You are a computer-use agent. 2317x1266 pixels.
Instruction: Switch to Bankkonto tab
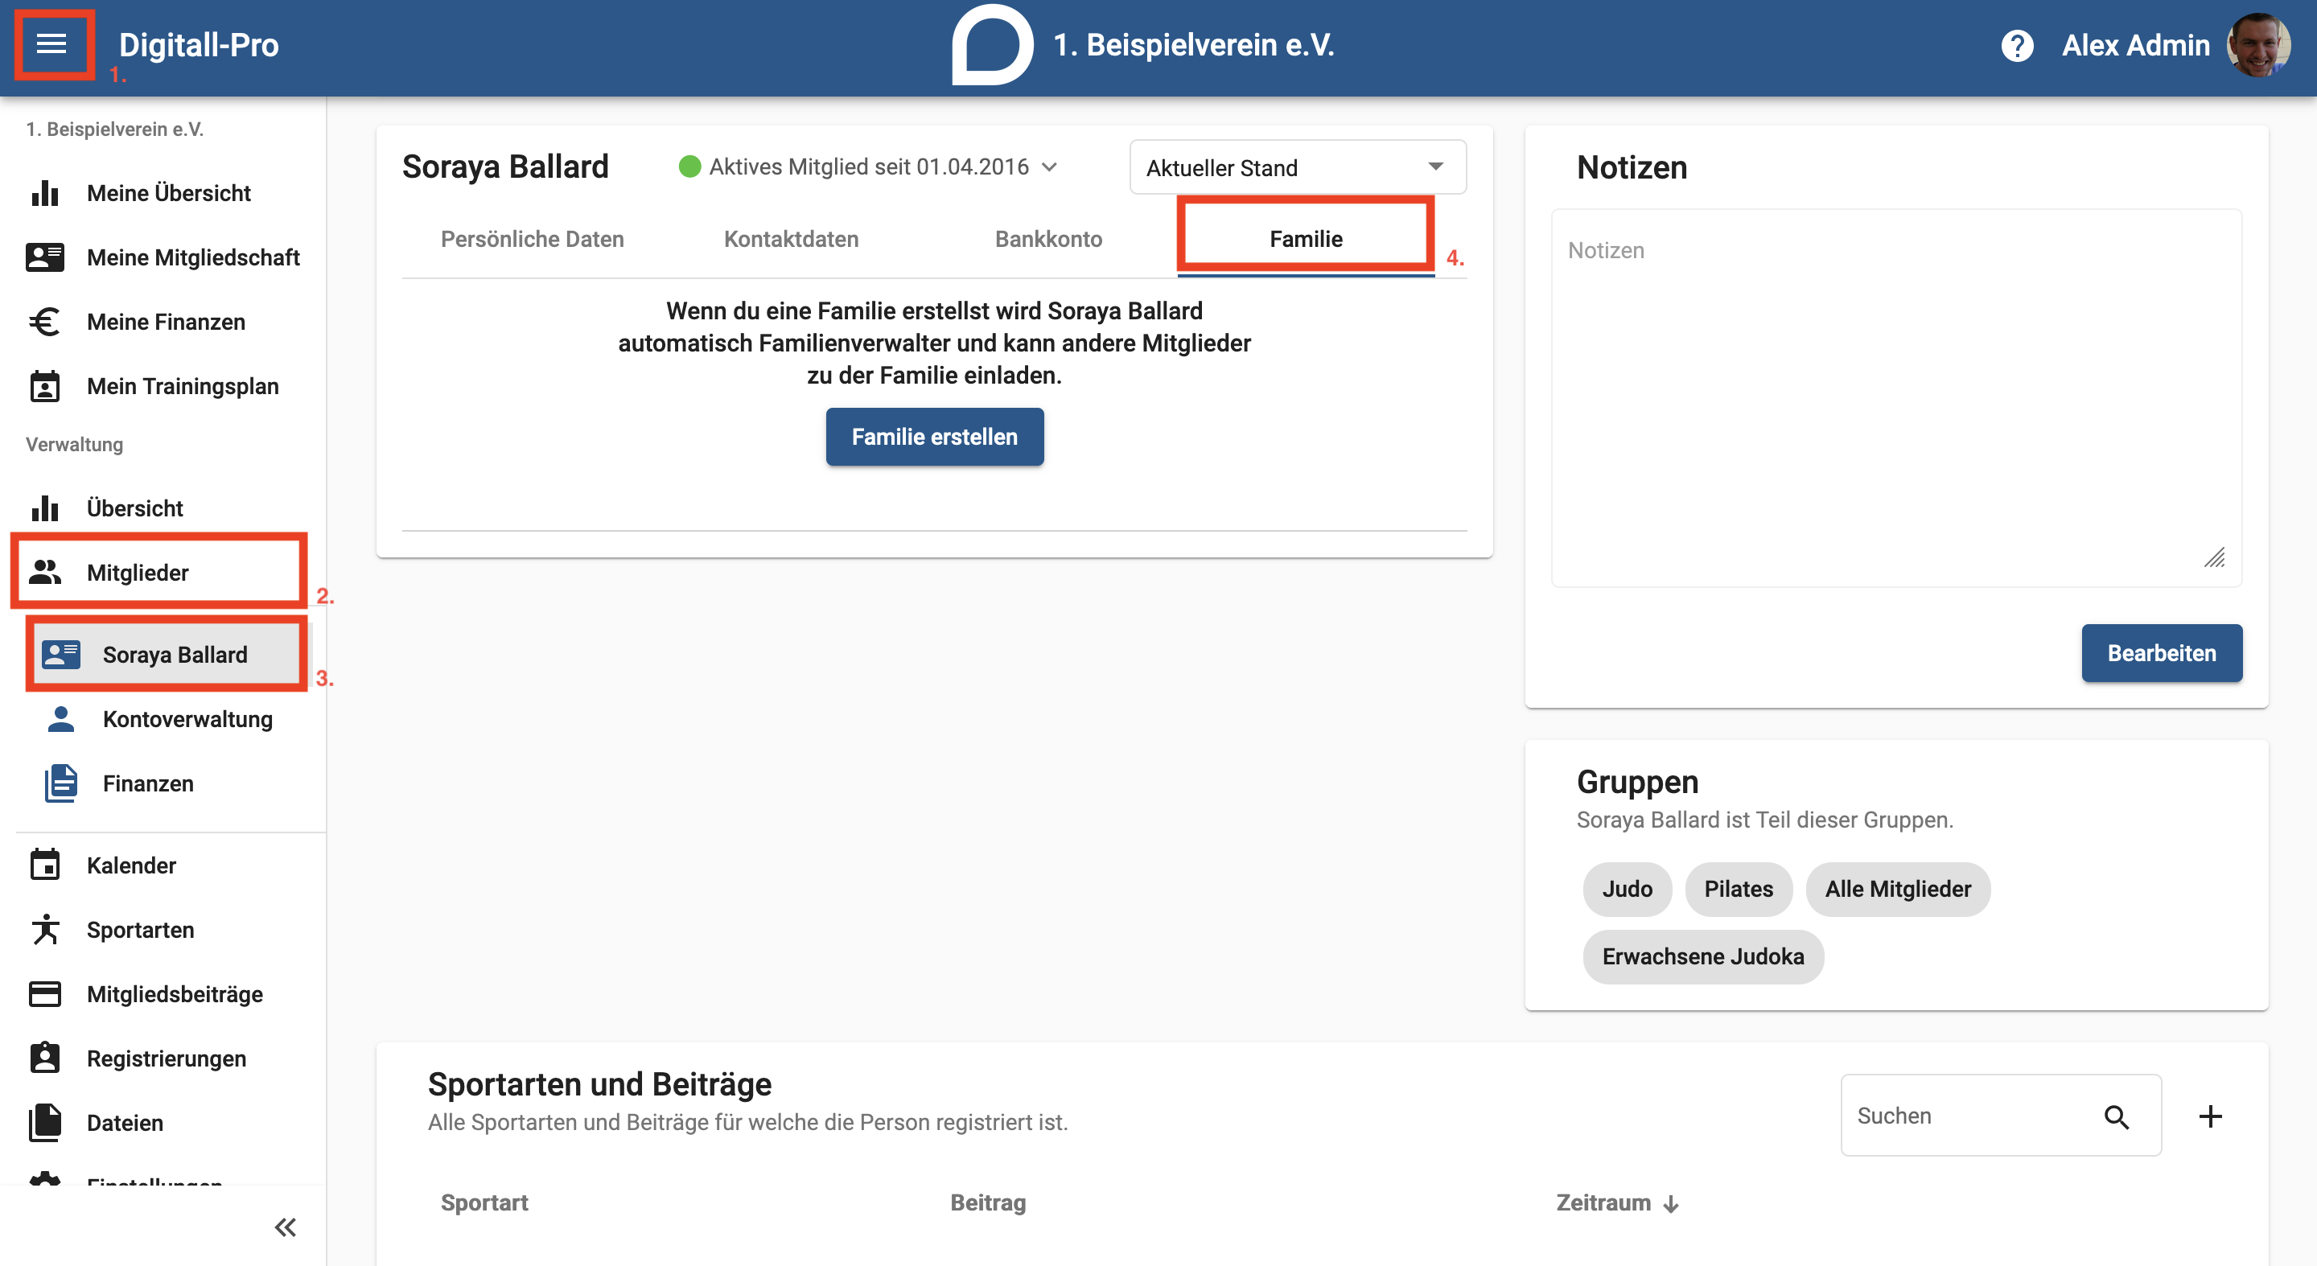[1047, 238]
